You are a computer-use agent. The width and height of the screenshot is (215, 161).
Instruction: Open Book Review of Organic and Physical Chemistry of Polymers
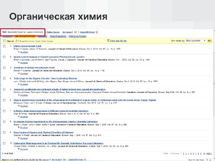pyautogui.click(x=44, y=132)
